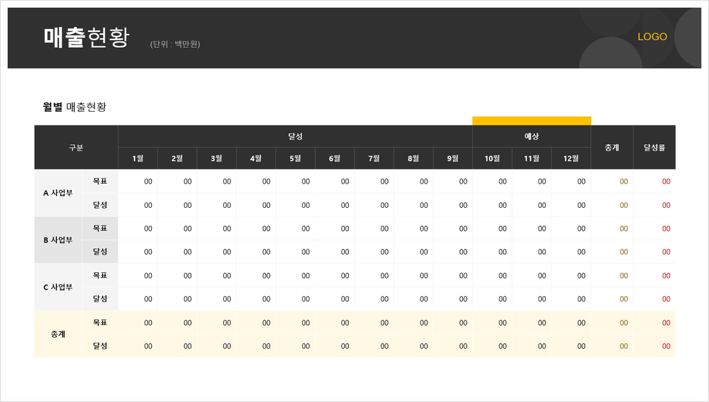Select A 사업부 달성 value for 11월

point(542,205)
